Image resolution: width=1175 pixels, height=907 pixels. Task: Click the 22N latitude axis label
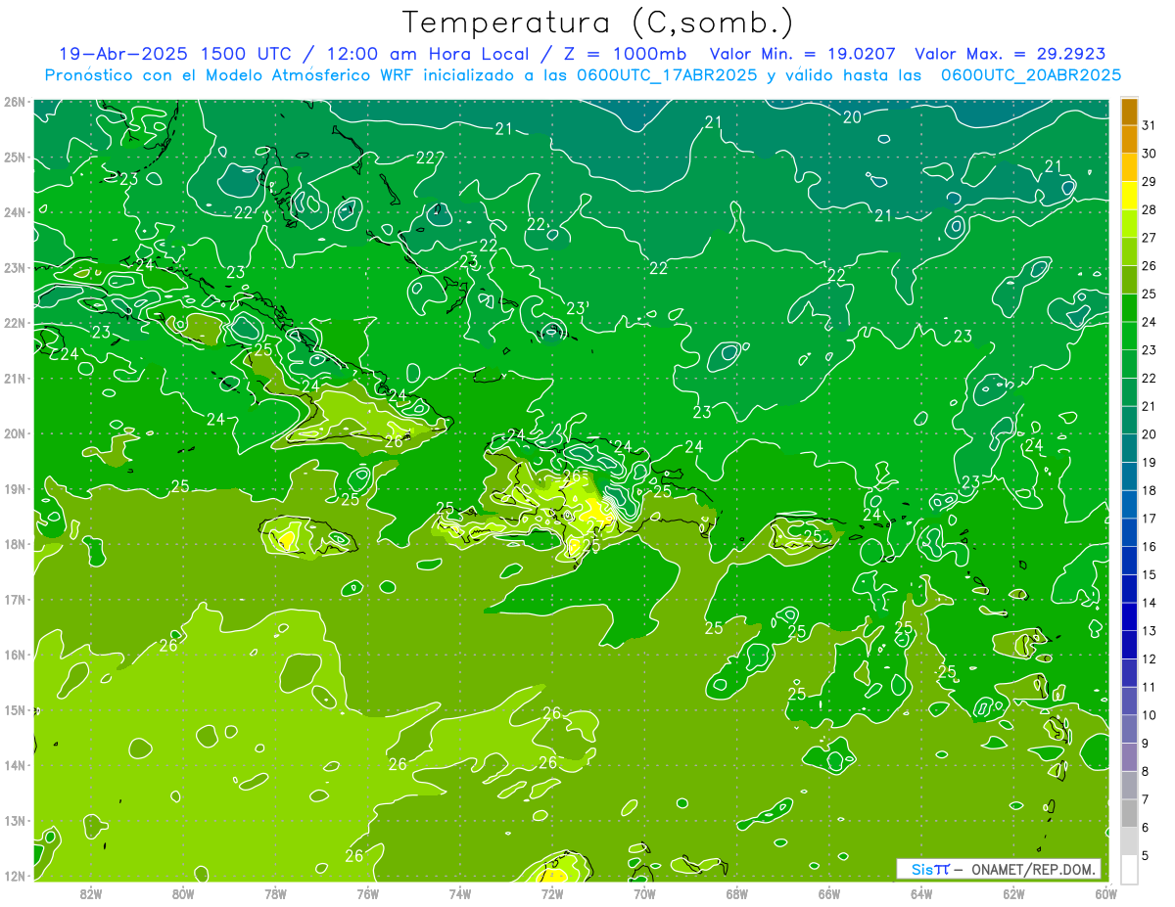tap(14, 323)
